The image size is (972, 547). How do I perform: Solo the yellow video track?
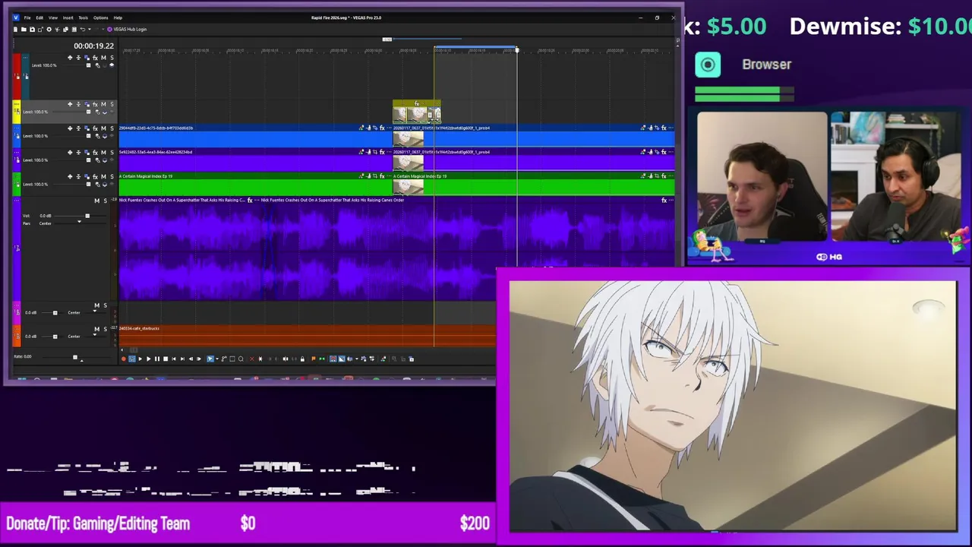point(112,104)
